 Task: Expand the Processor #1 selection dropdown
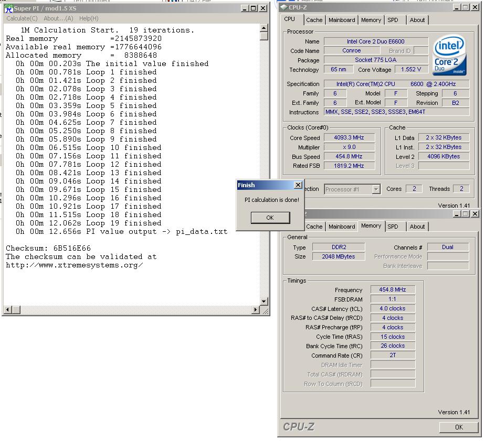[376, 189]
